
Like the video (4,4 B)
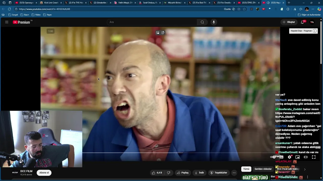pos(157,173)
